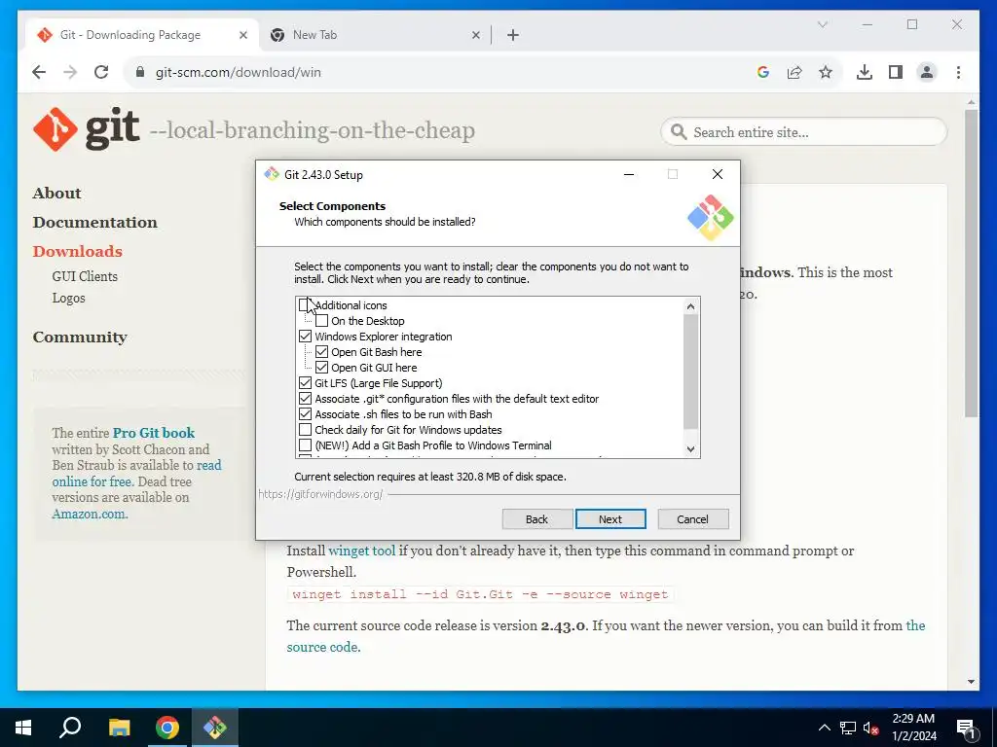Image resolution: width=997 pixels, height=747 pixels.
Task: Open Community in the site sidebar
Action: click(x=80, y=338)
